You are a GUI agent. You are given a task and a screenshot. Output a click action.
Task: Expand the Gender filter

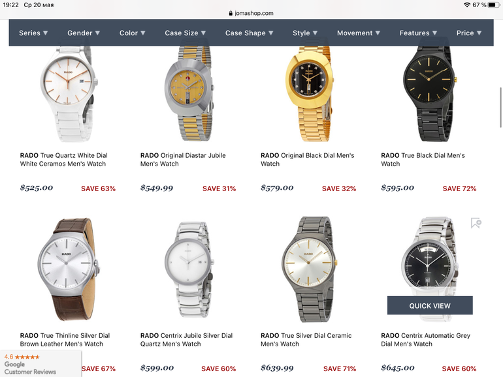[x=84, y=33]
